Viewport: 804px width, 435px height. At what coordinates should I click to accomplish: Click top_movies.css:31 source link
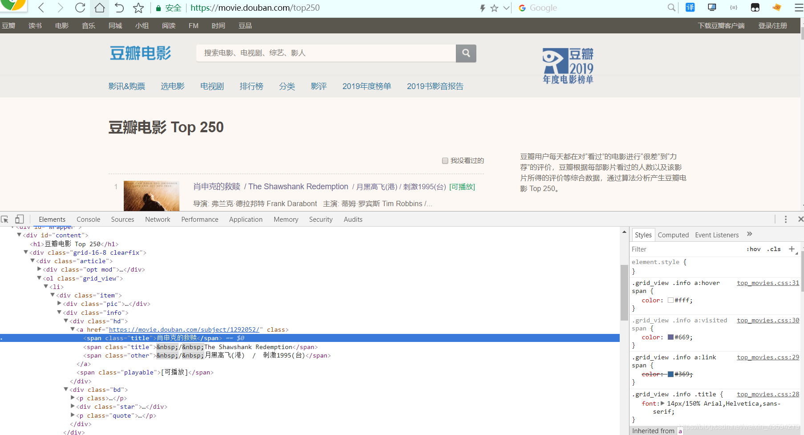[768, 283]
